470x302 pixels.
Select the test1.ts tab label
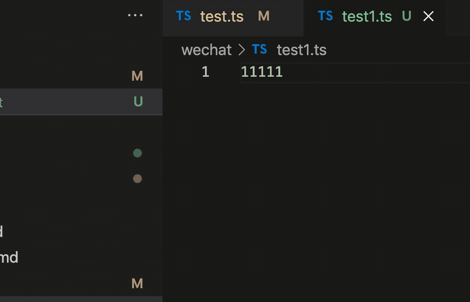tap(367, 17)
